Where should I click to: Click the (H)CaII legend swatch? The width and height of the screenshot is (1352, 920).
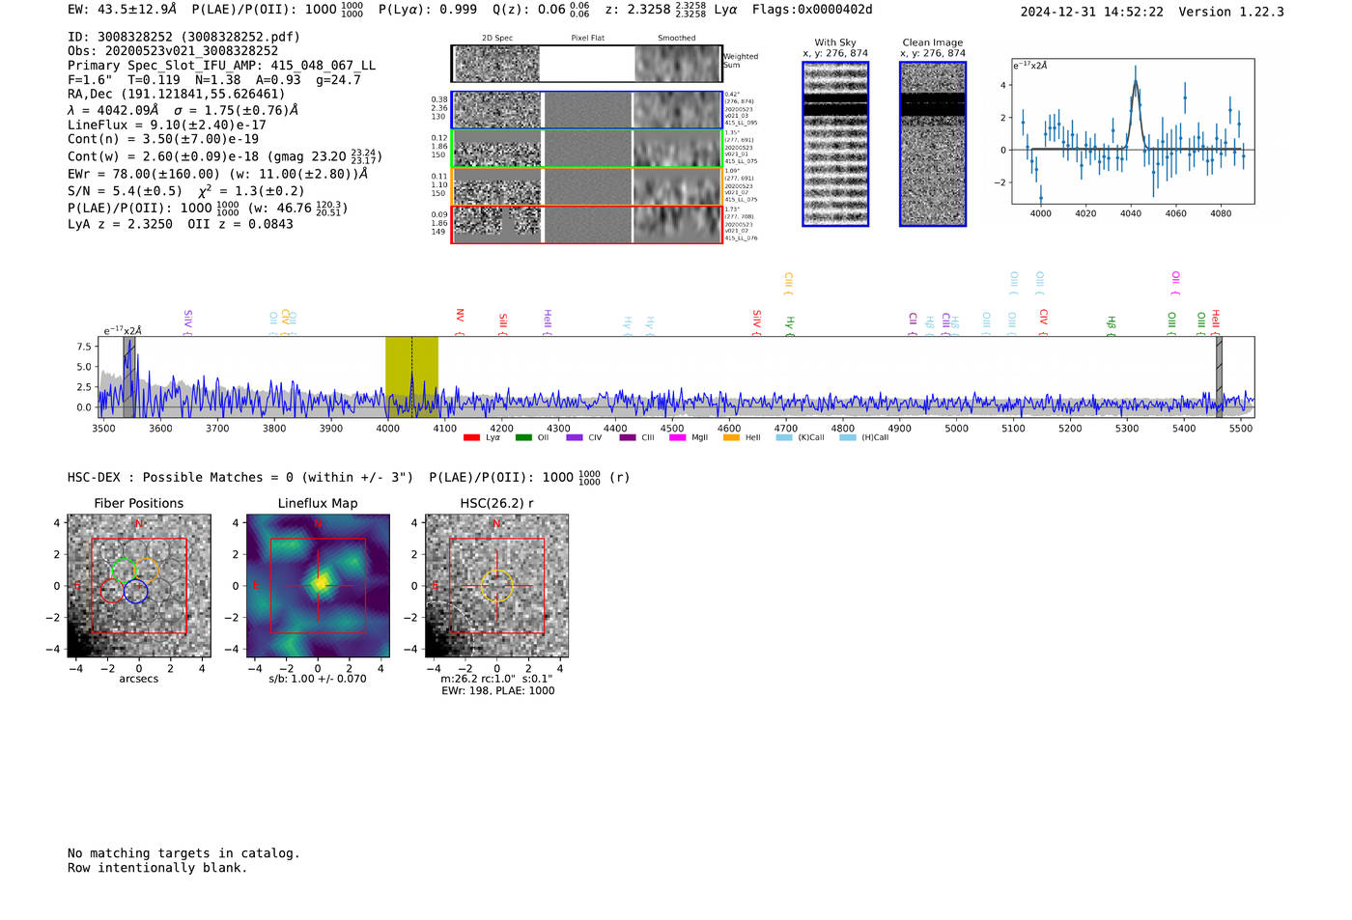848,438
